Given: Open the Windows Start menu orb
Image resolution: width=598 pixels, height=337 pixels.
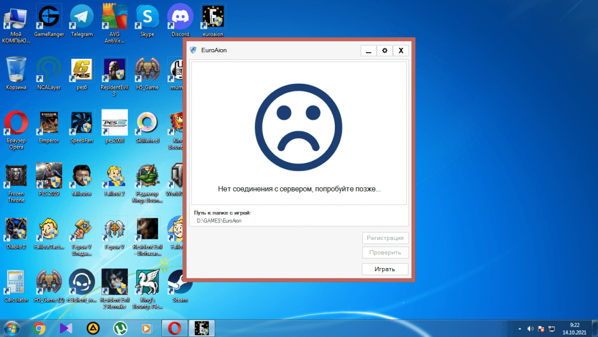Looking at the screenshot, I should (x=11, y=327).
